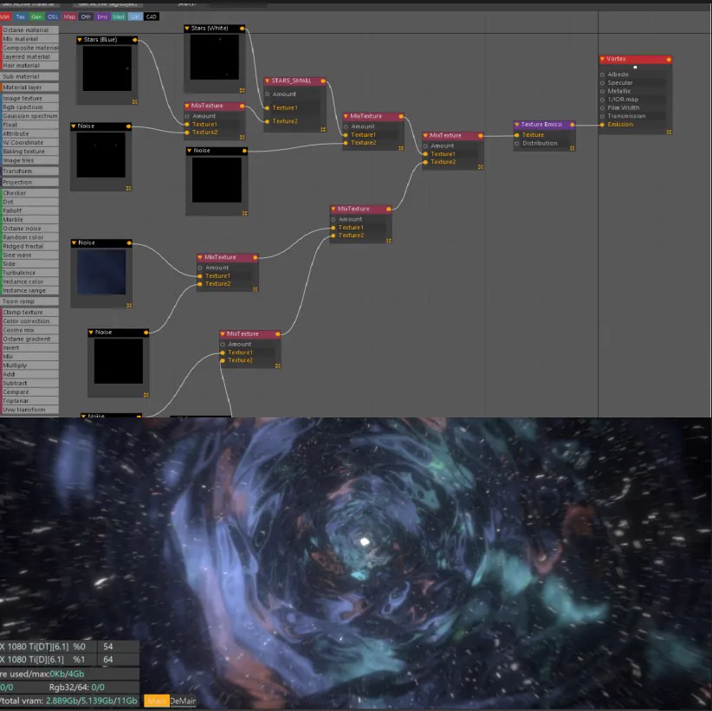Switch to the Main render tab
Screen dimensions: 712x711
[x=157, y=701]
